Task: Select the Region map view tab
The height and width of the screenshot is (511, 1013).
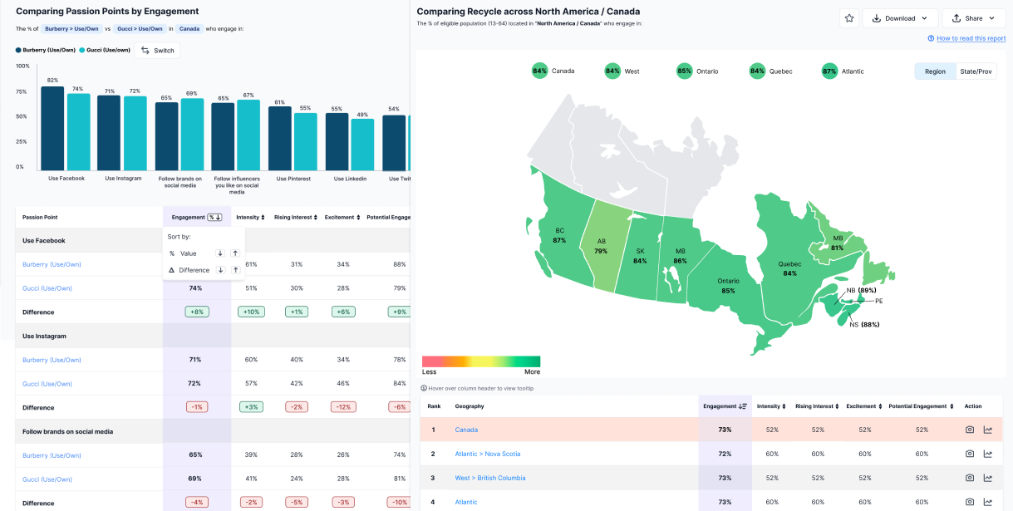Action: click(x=935, y=71)
